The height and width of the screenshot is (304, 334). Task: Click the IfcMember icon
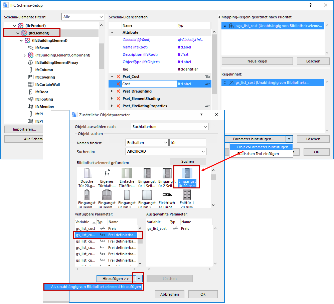pos(31,107)
